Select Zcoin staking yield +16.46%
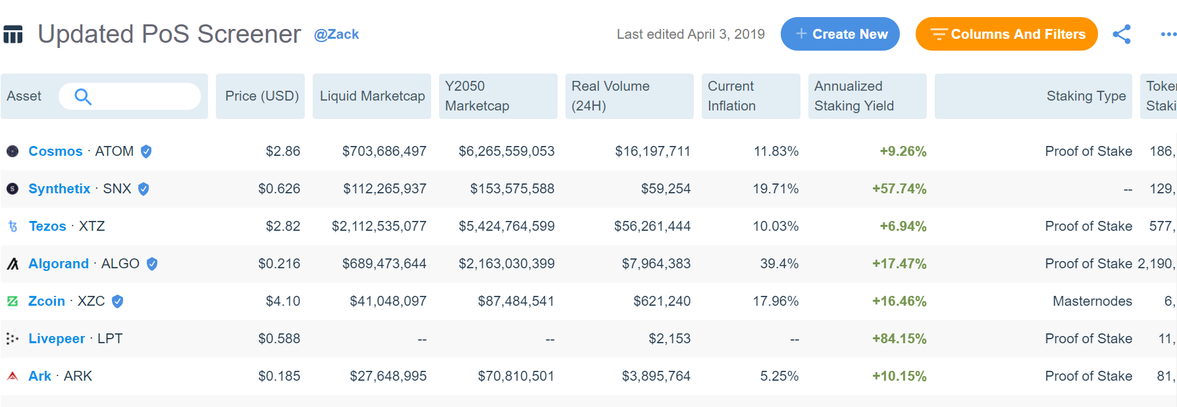This screenshot has height=407, width=1177. [899, 301]
